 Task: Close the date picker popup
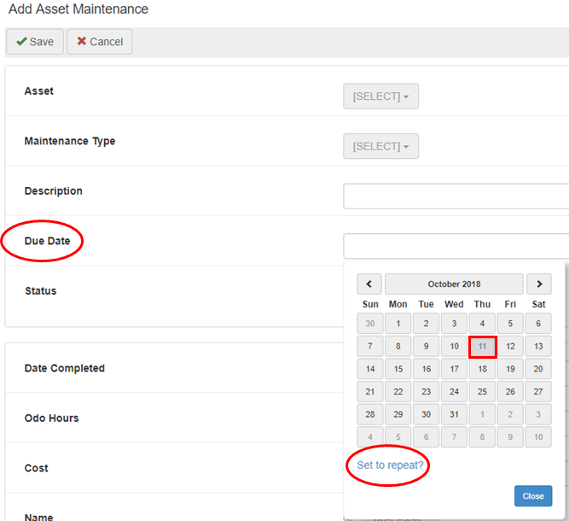(x=533, y=496)
